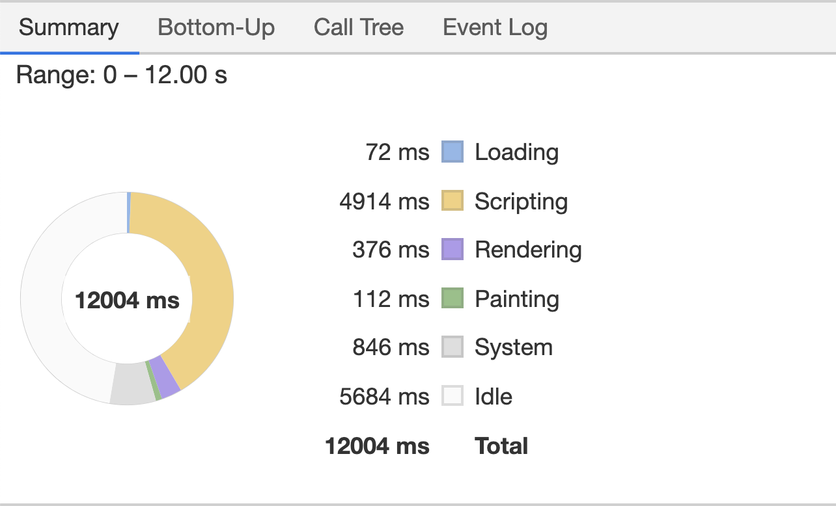Click the System gray color swatch

(x=453, y=347)
